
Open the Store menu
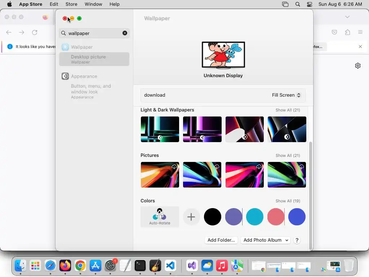(71, 4)
